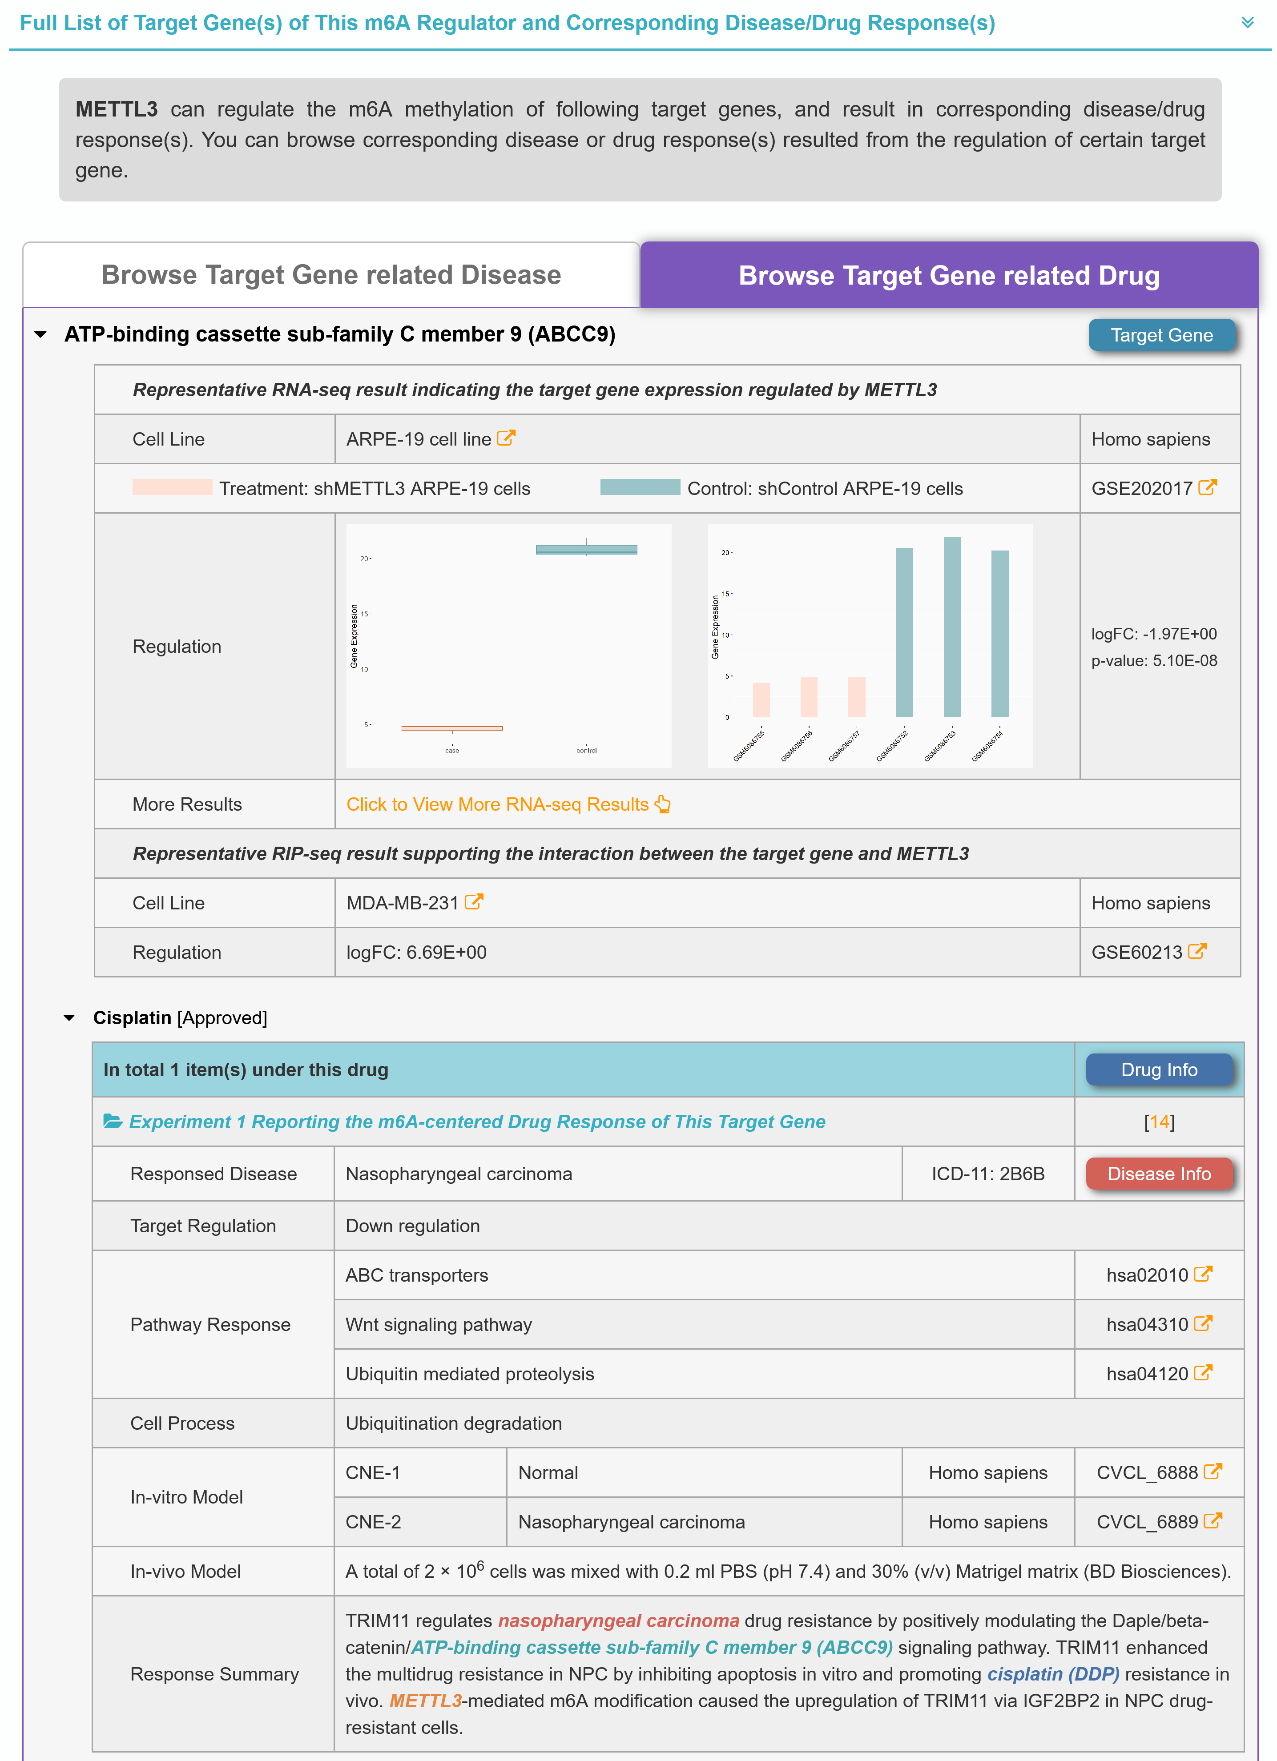Screen dimensions: 1277x1761
Task: Click the Disease Info button
Action: [x=1159, y=1174]
